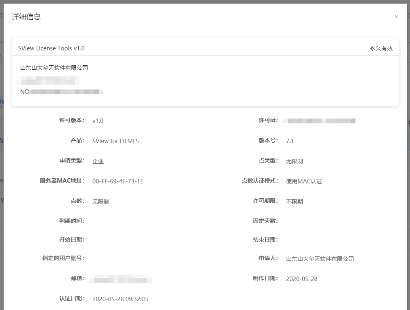Select the 永久有效 status label
This screenshot has width=410, height=310.
(381, 49)
